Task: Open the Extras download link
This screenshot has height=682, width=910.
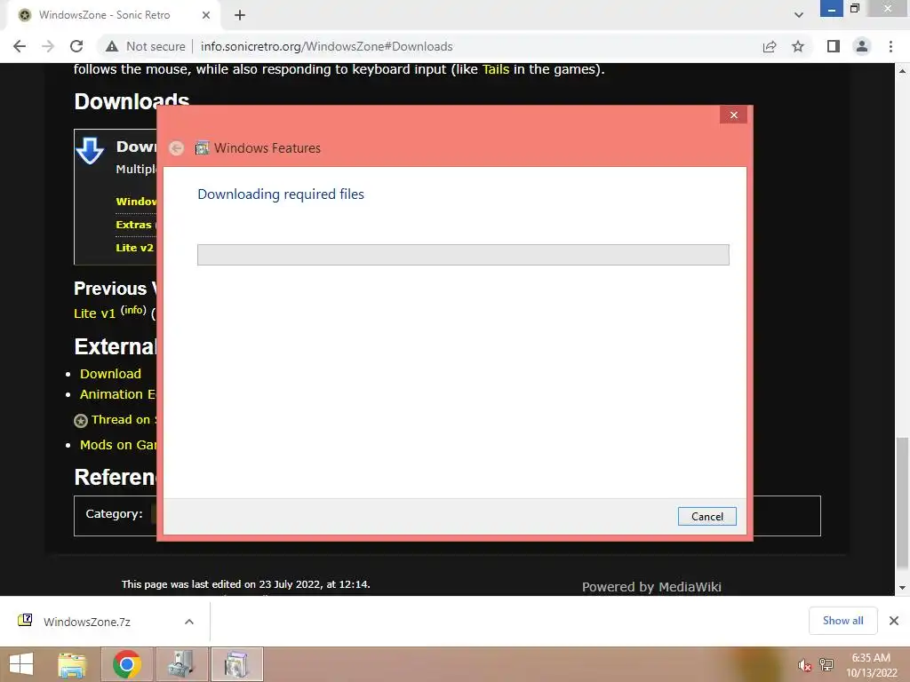Action: tap(133, 225)
